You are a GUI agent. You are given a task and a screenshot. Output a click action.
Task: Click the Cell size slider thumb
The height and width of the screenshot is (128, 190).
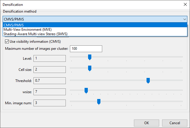point(90,68)
